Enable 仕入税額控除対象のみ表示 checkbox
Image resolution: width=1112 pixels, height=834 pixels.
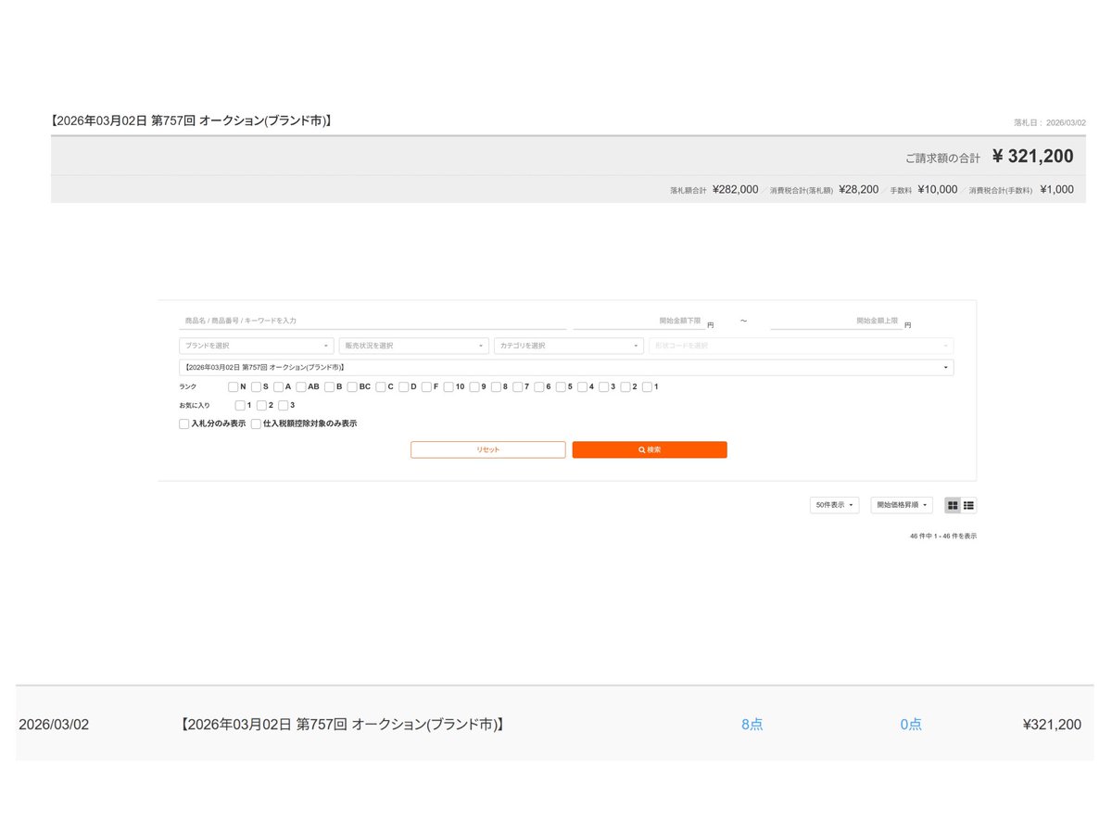(x=256, y=423)
